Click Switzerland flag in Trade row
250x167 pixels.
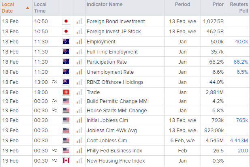coord(66,92)
